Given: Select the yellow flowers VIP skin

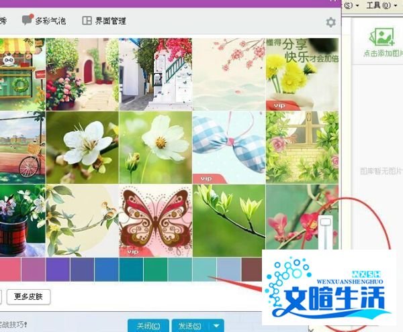Looking at the screenshot, I should click(302, 74).
